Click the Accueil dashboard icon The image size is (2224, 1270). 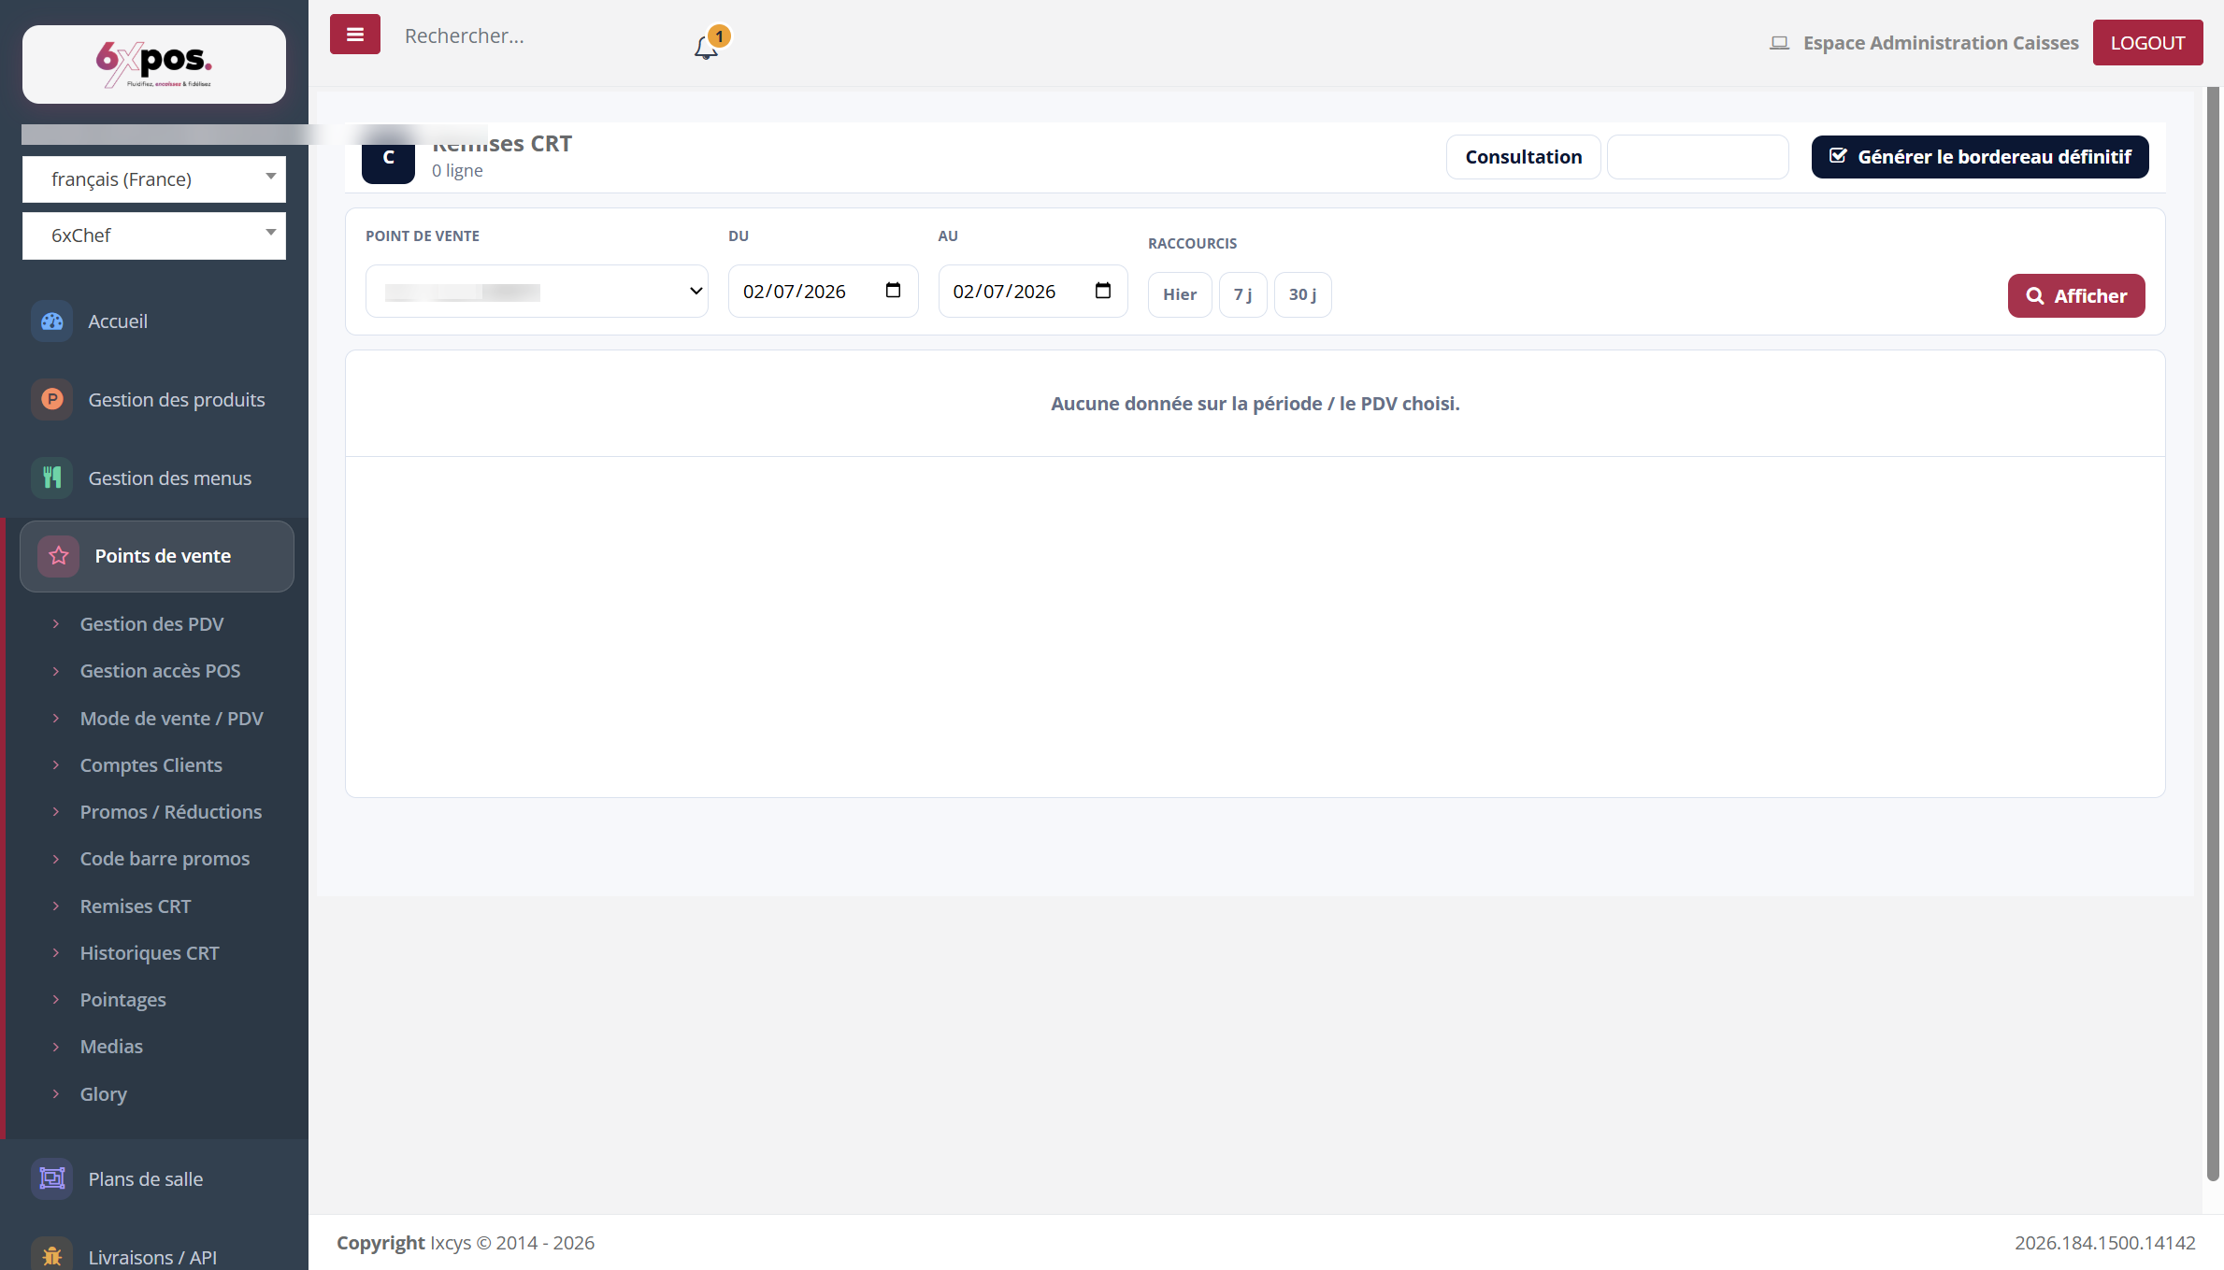pos(52,321)
